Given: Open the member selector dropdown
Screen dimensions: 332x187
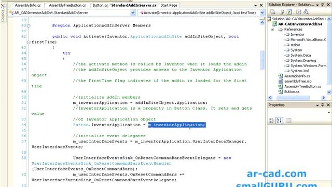Looking at the screenshot, I should tap(262, 12).
